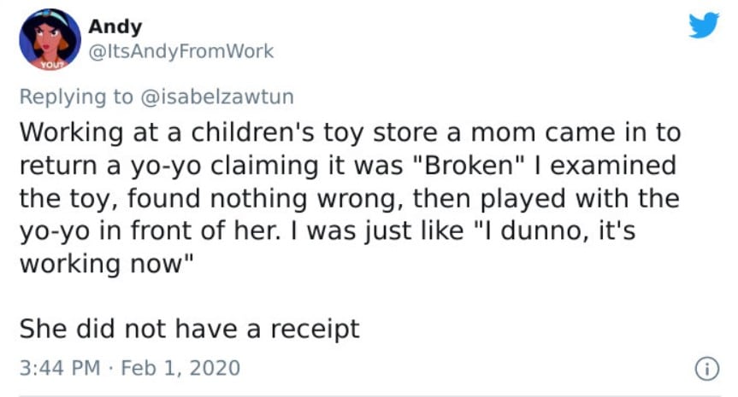Screen dimensions: 738x397
Task: Click the "YOU?" badge on avatar
Action: click(50, 65)
